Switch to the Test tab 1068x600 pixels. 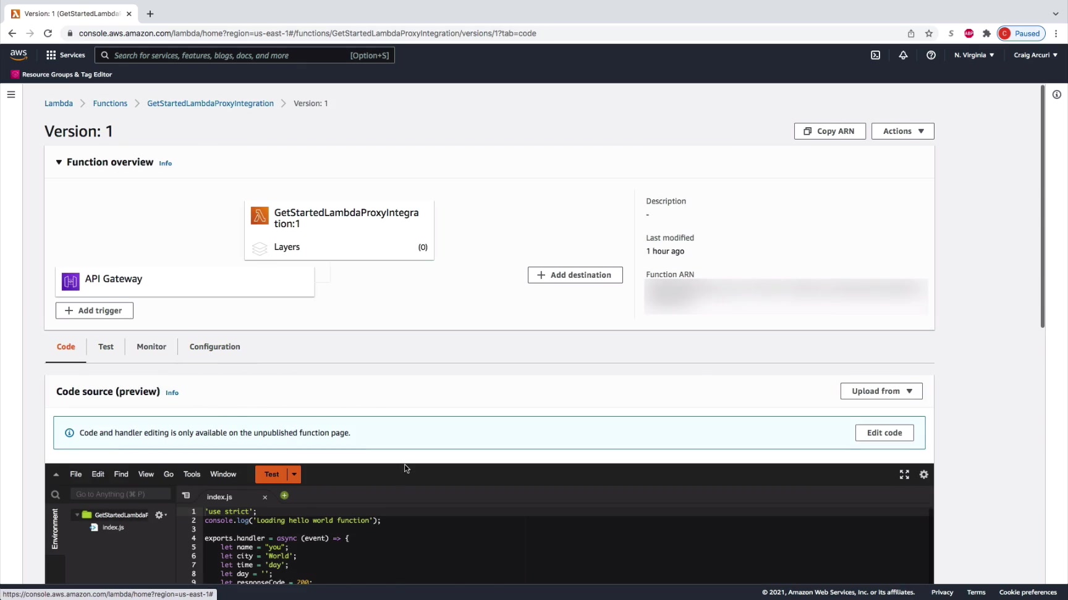point(106,347)
